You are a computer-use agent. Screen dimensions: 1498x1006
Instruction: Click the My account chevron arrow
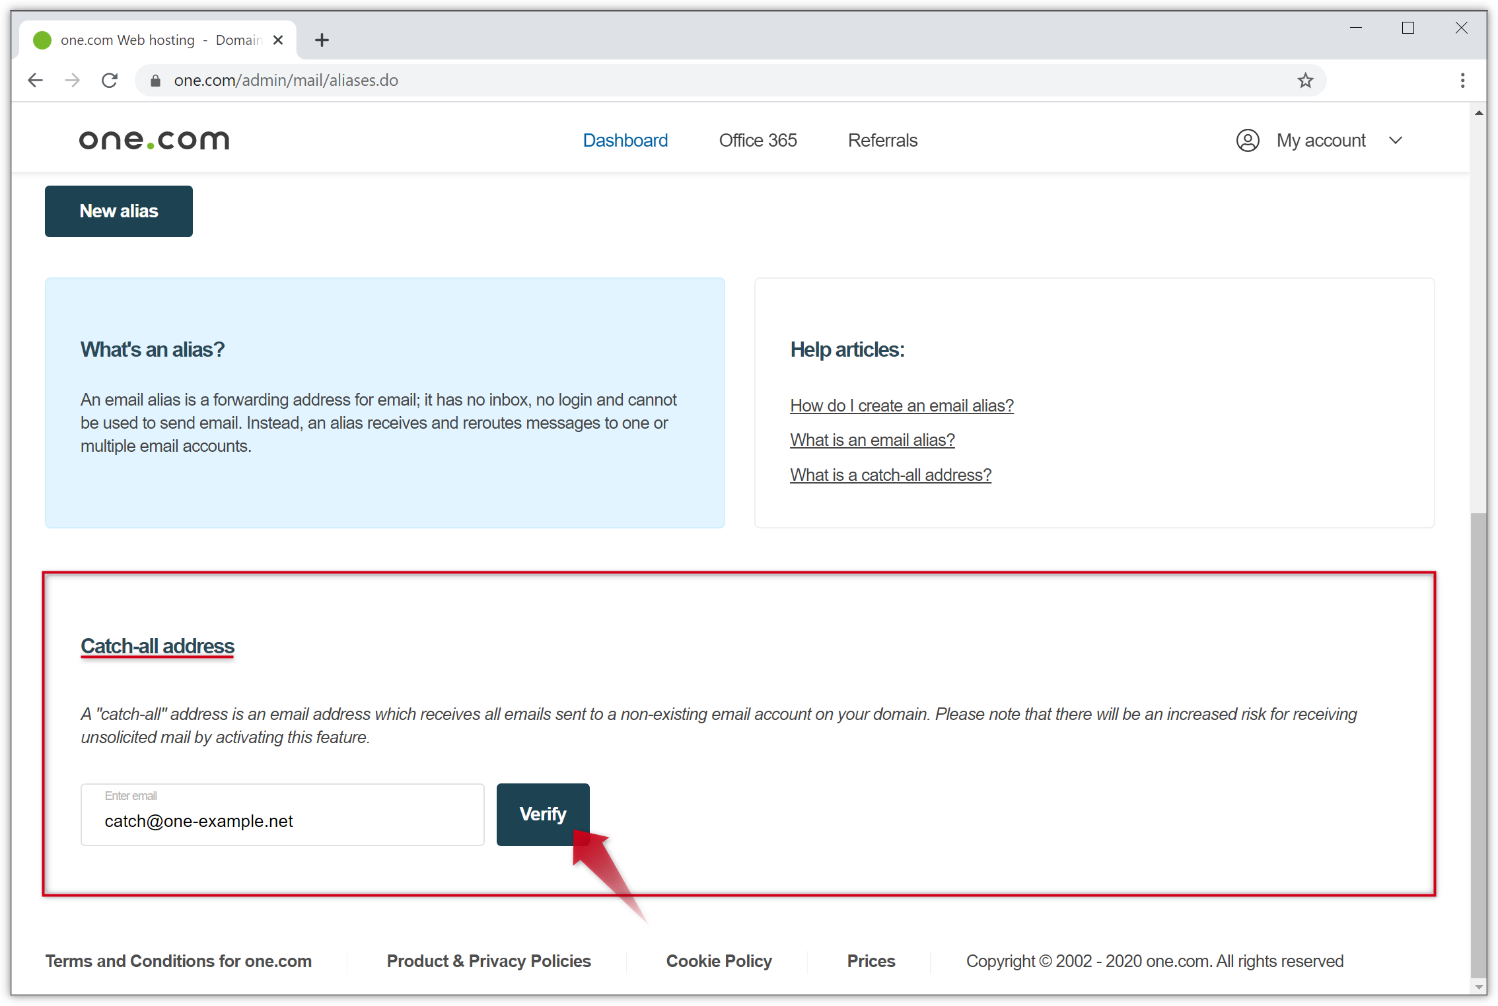point(1398,140)
